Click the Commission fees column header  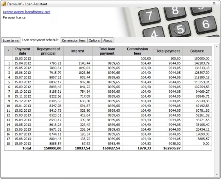tap(138, 51)
